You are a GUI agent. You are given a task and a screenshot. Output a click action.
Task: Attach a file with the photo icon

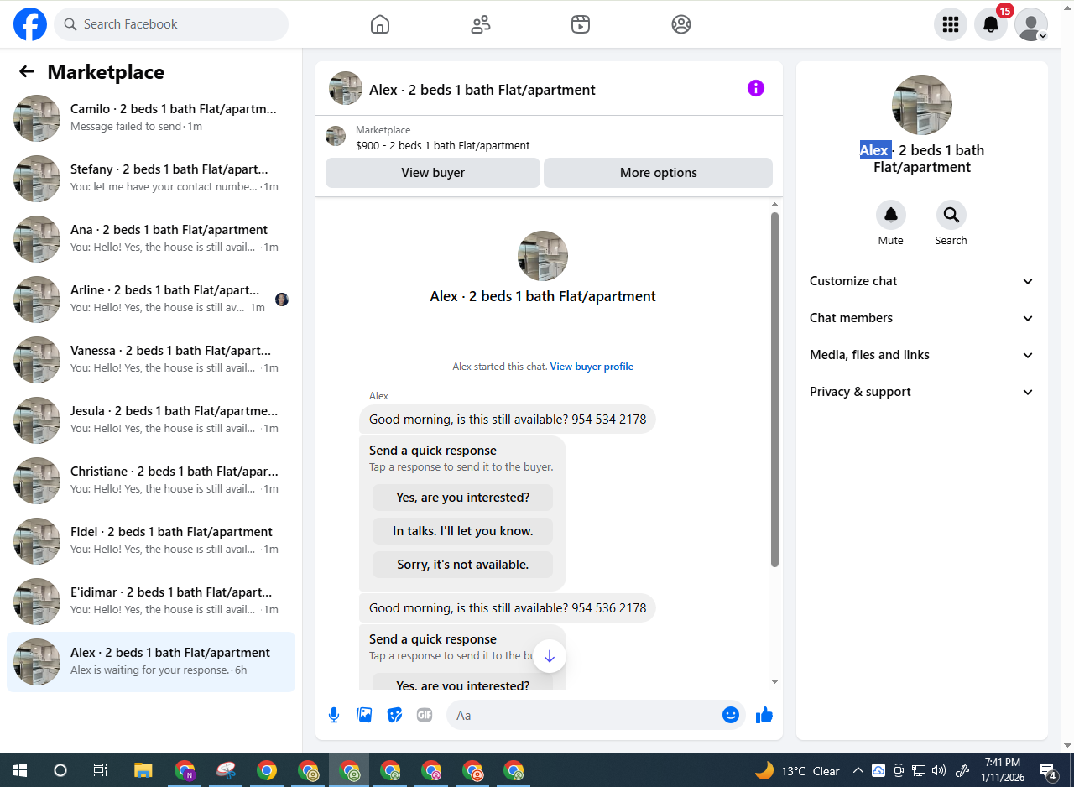(x=364, y=715)
